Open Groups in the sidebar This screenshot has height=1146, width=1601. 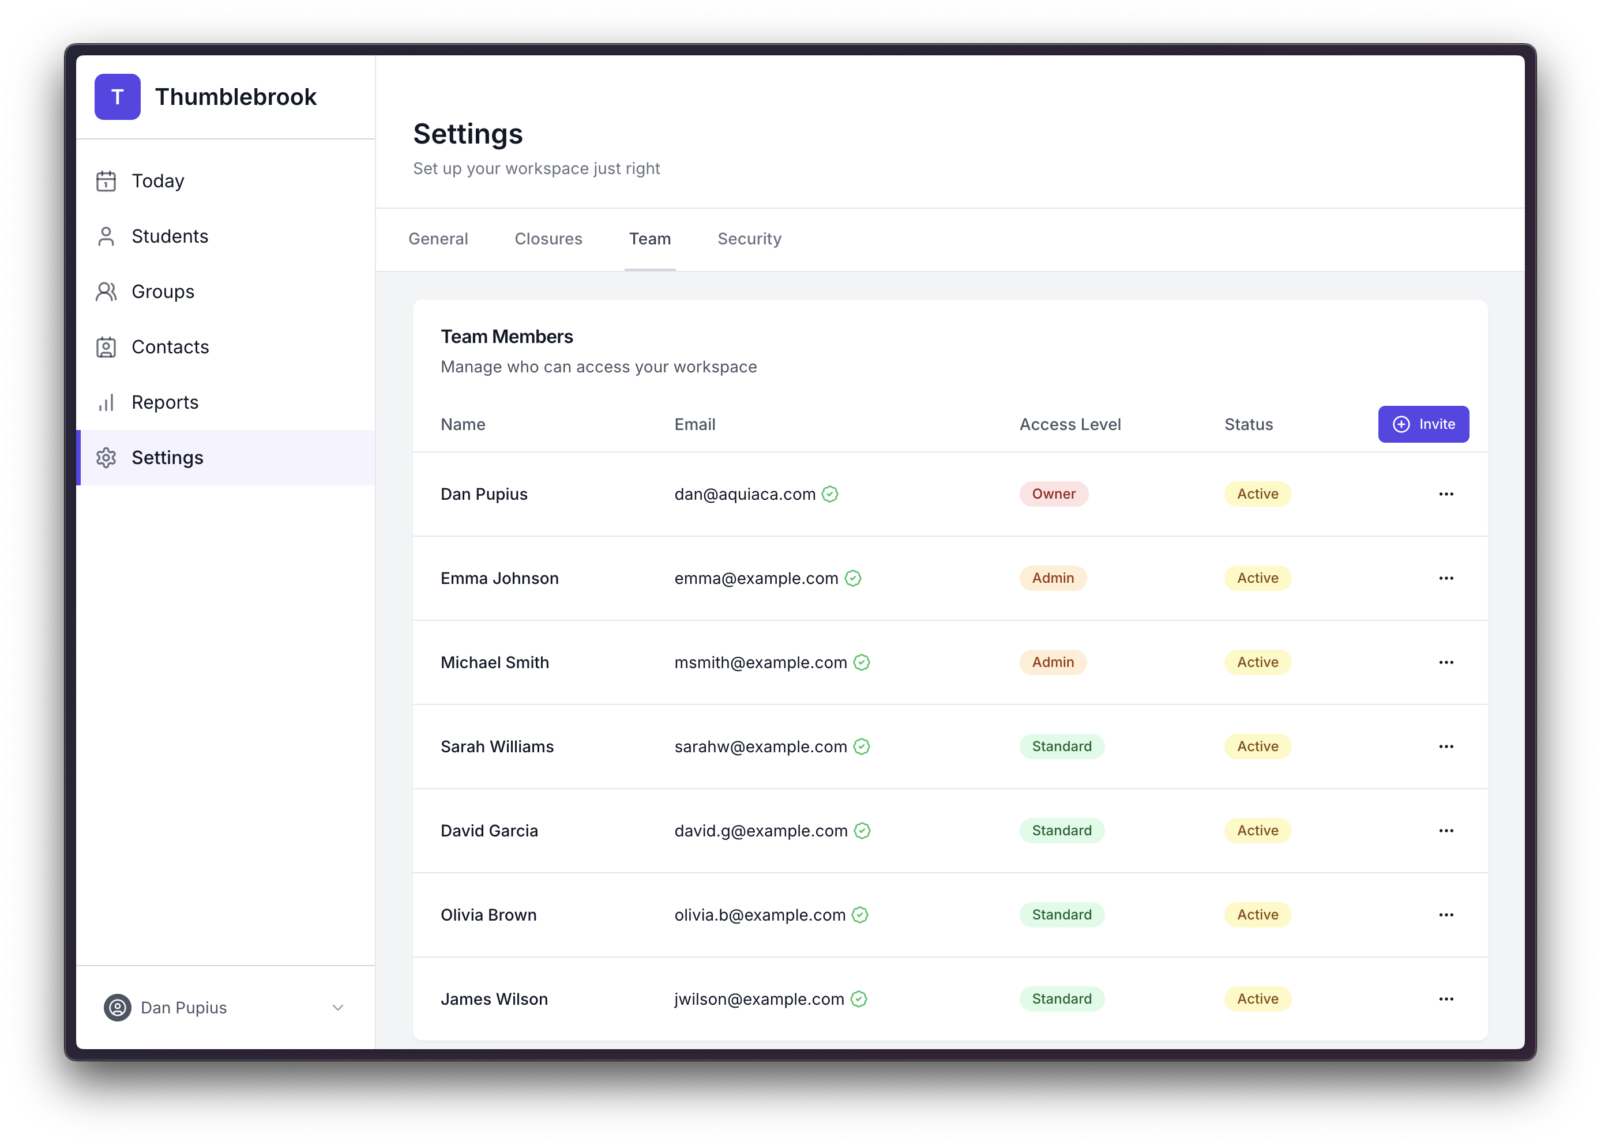tap(226, 292)
